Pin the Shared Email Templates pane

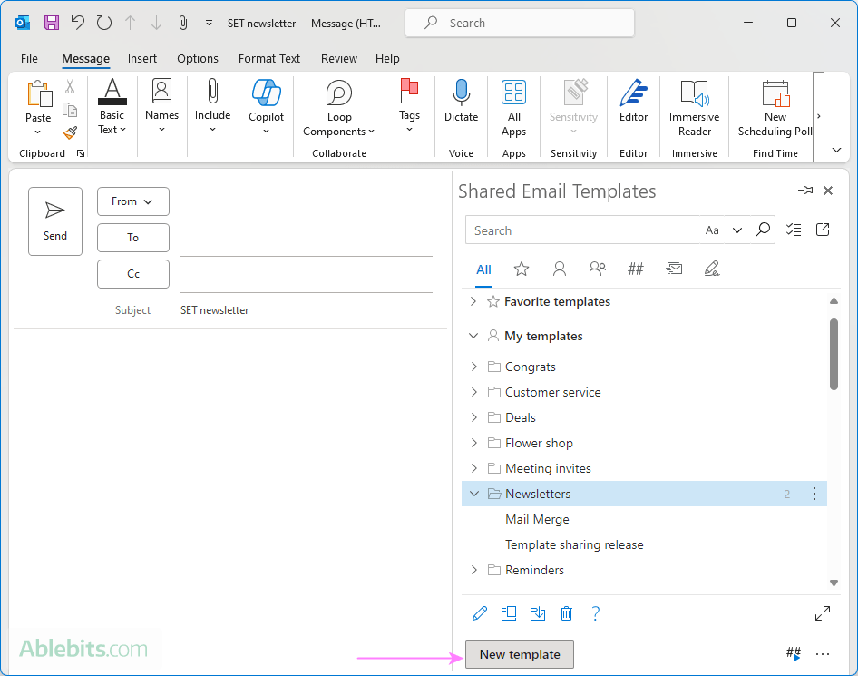tap(804, 191)
